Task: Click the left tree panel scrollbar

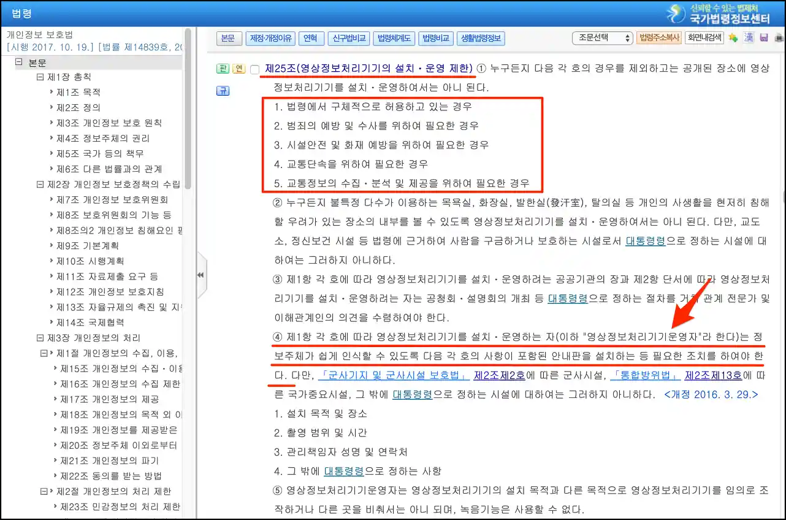Action: click(x=188, y=108)
